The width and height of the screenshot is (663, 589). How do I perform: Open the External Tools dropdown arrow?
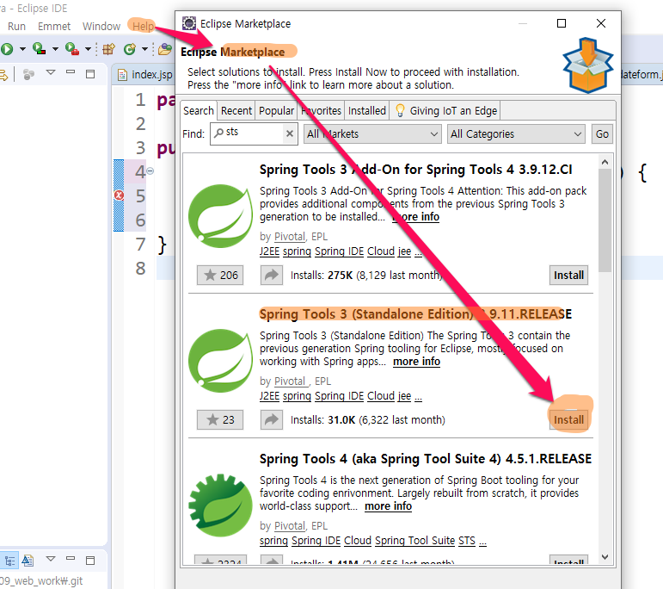click(x=88, y=49)
